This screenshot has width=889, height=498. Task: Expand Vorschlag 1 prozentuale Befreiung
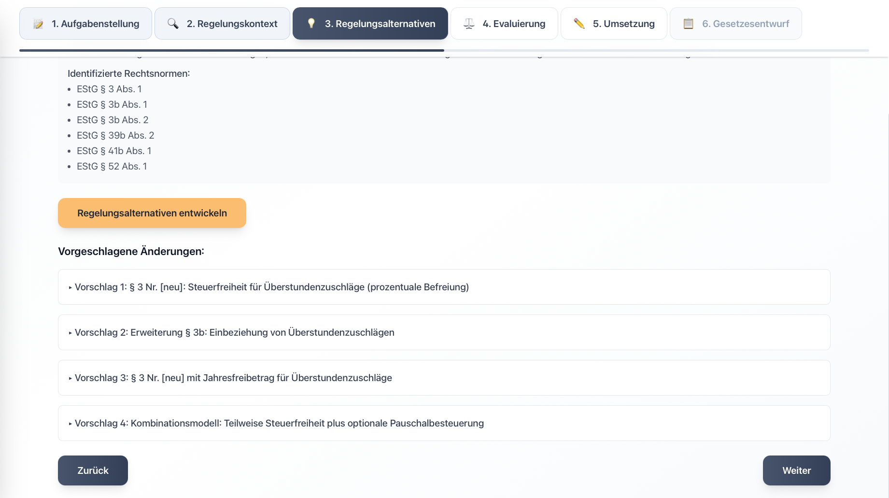[444, 287]
